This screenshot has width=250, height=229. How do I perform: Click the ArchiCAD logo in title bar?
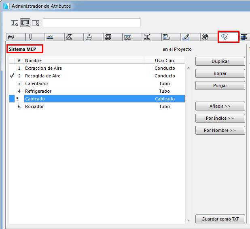click(x=6, y=6)
